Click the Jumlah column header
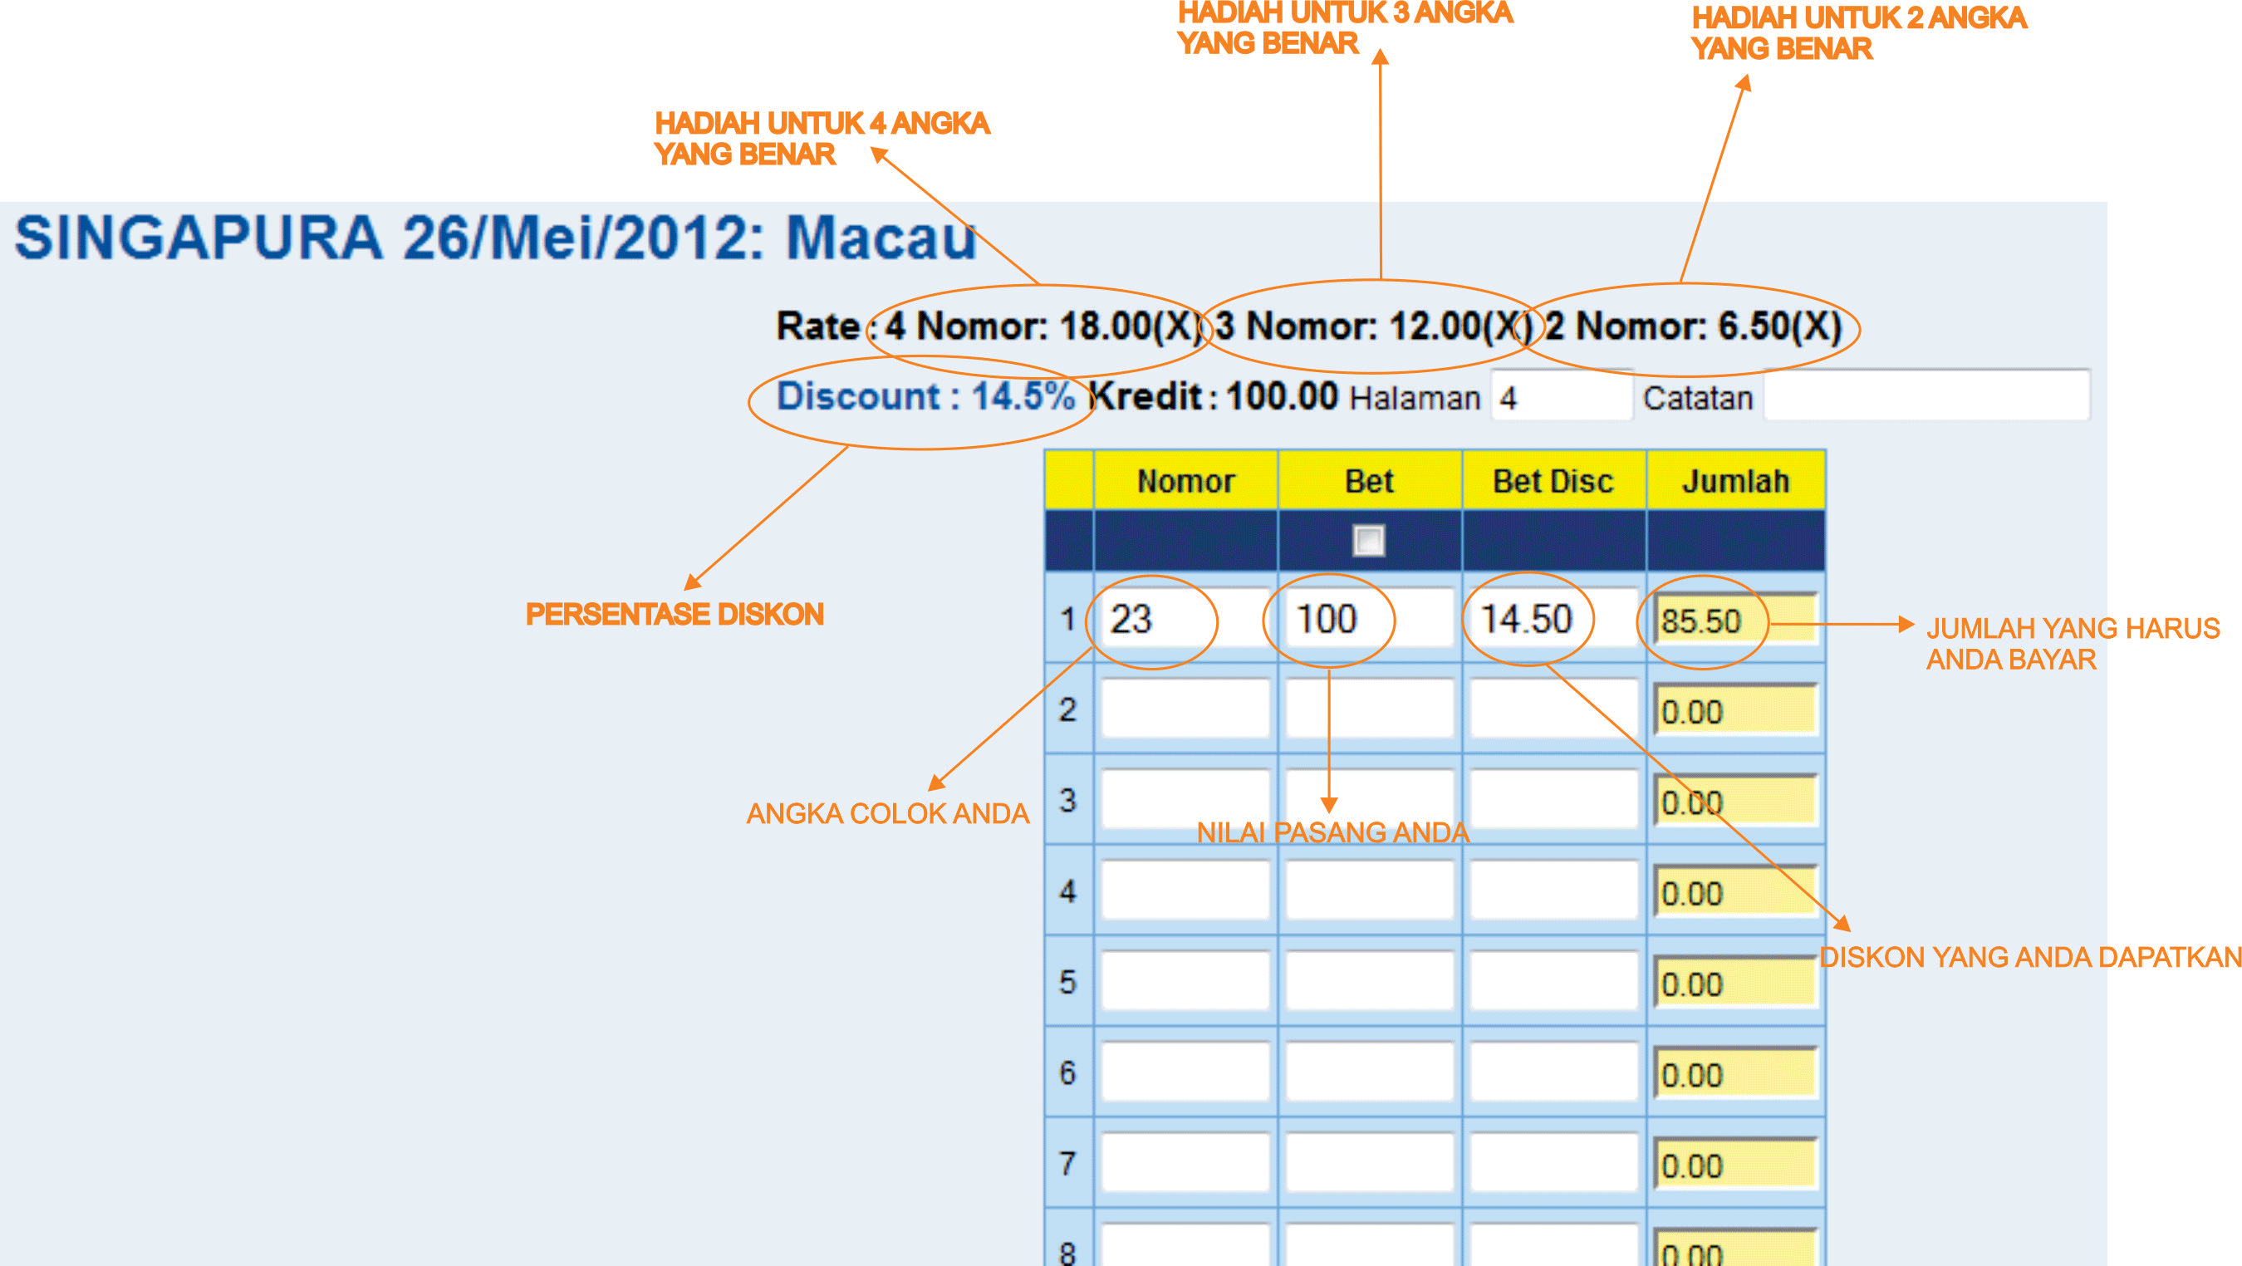Image resolution: width=2242 pixels, height=1266 pixels. tap(1735, 480)
